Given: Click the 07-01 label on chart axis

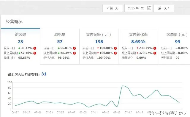Looking at the screenshot, I should pos(38,112).
